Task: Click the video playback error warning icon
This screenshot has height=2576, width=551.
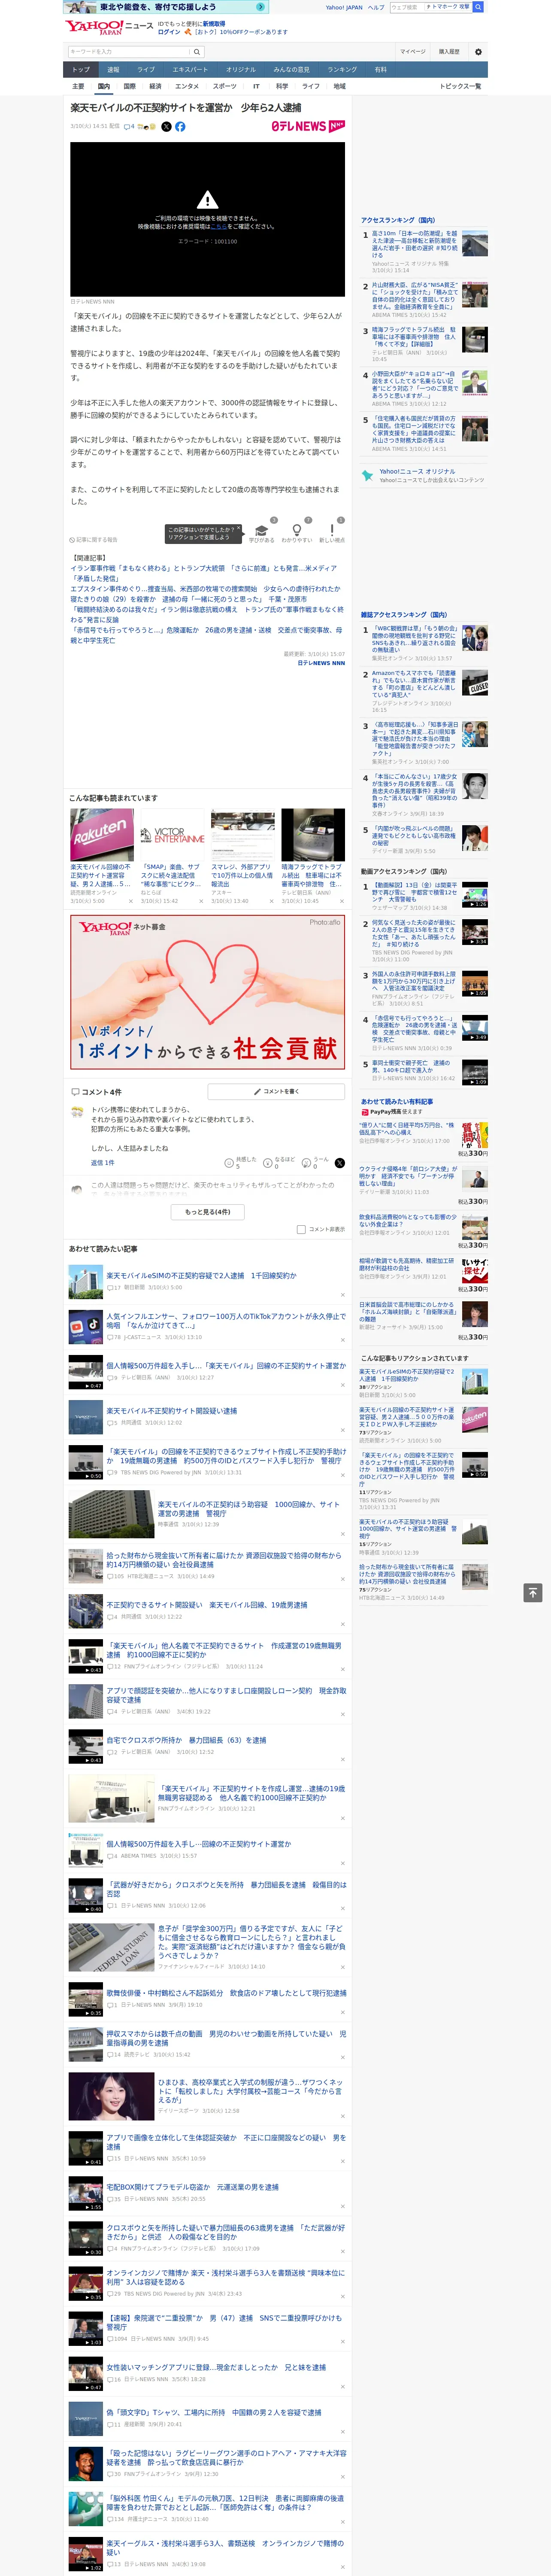Action: tap(207, 199)
